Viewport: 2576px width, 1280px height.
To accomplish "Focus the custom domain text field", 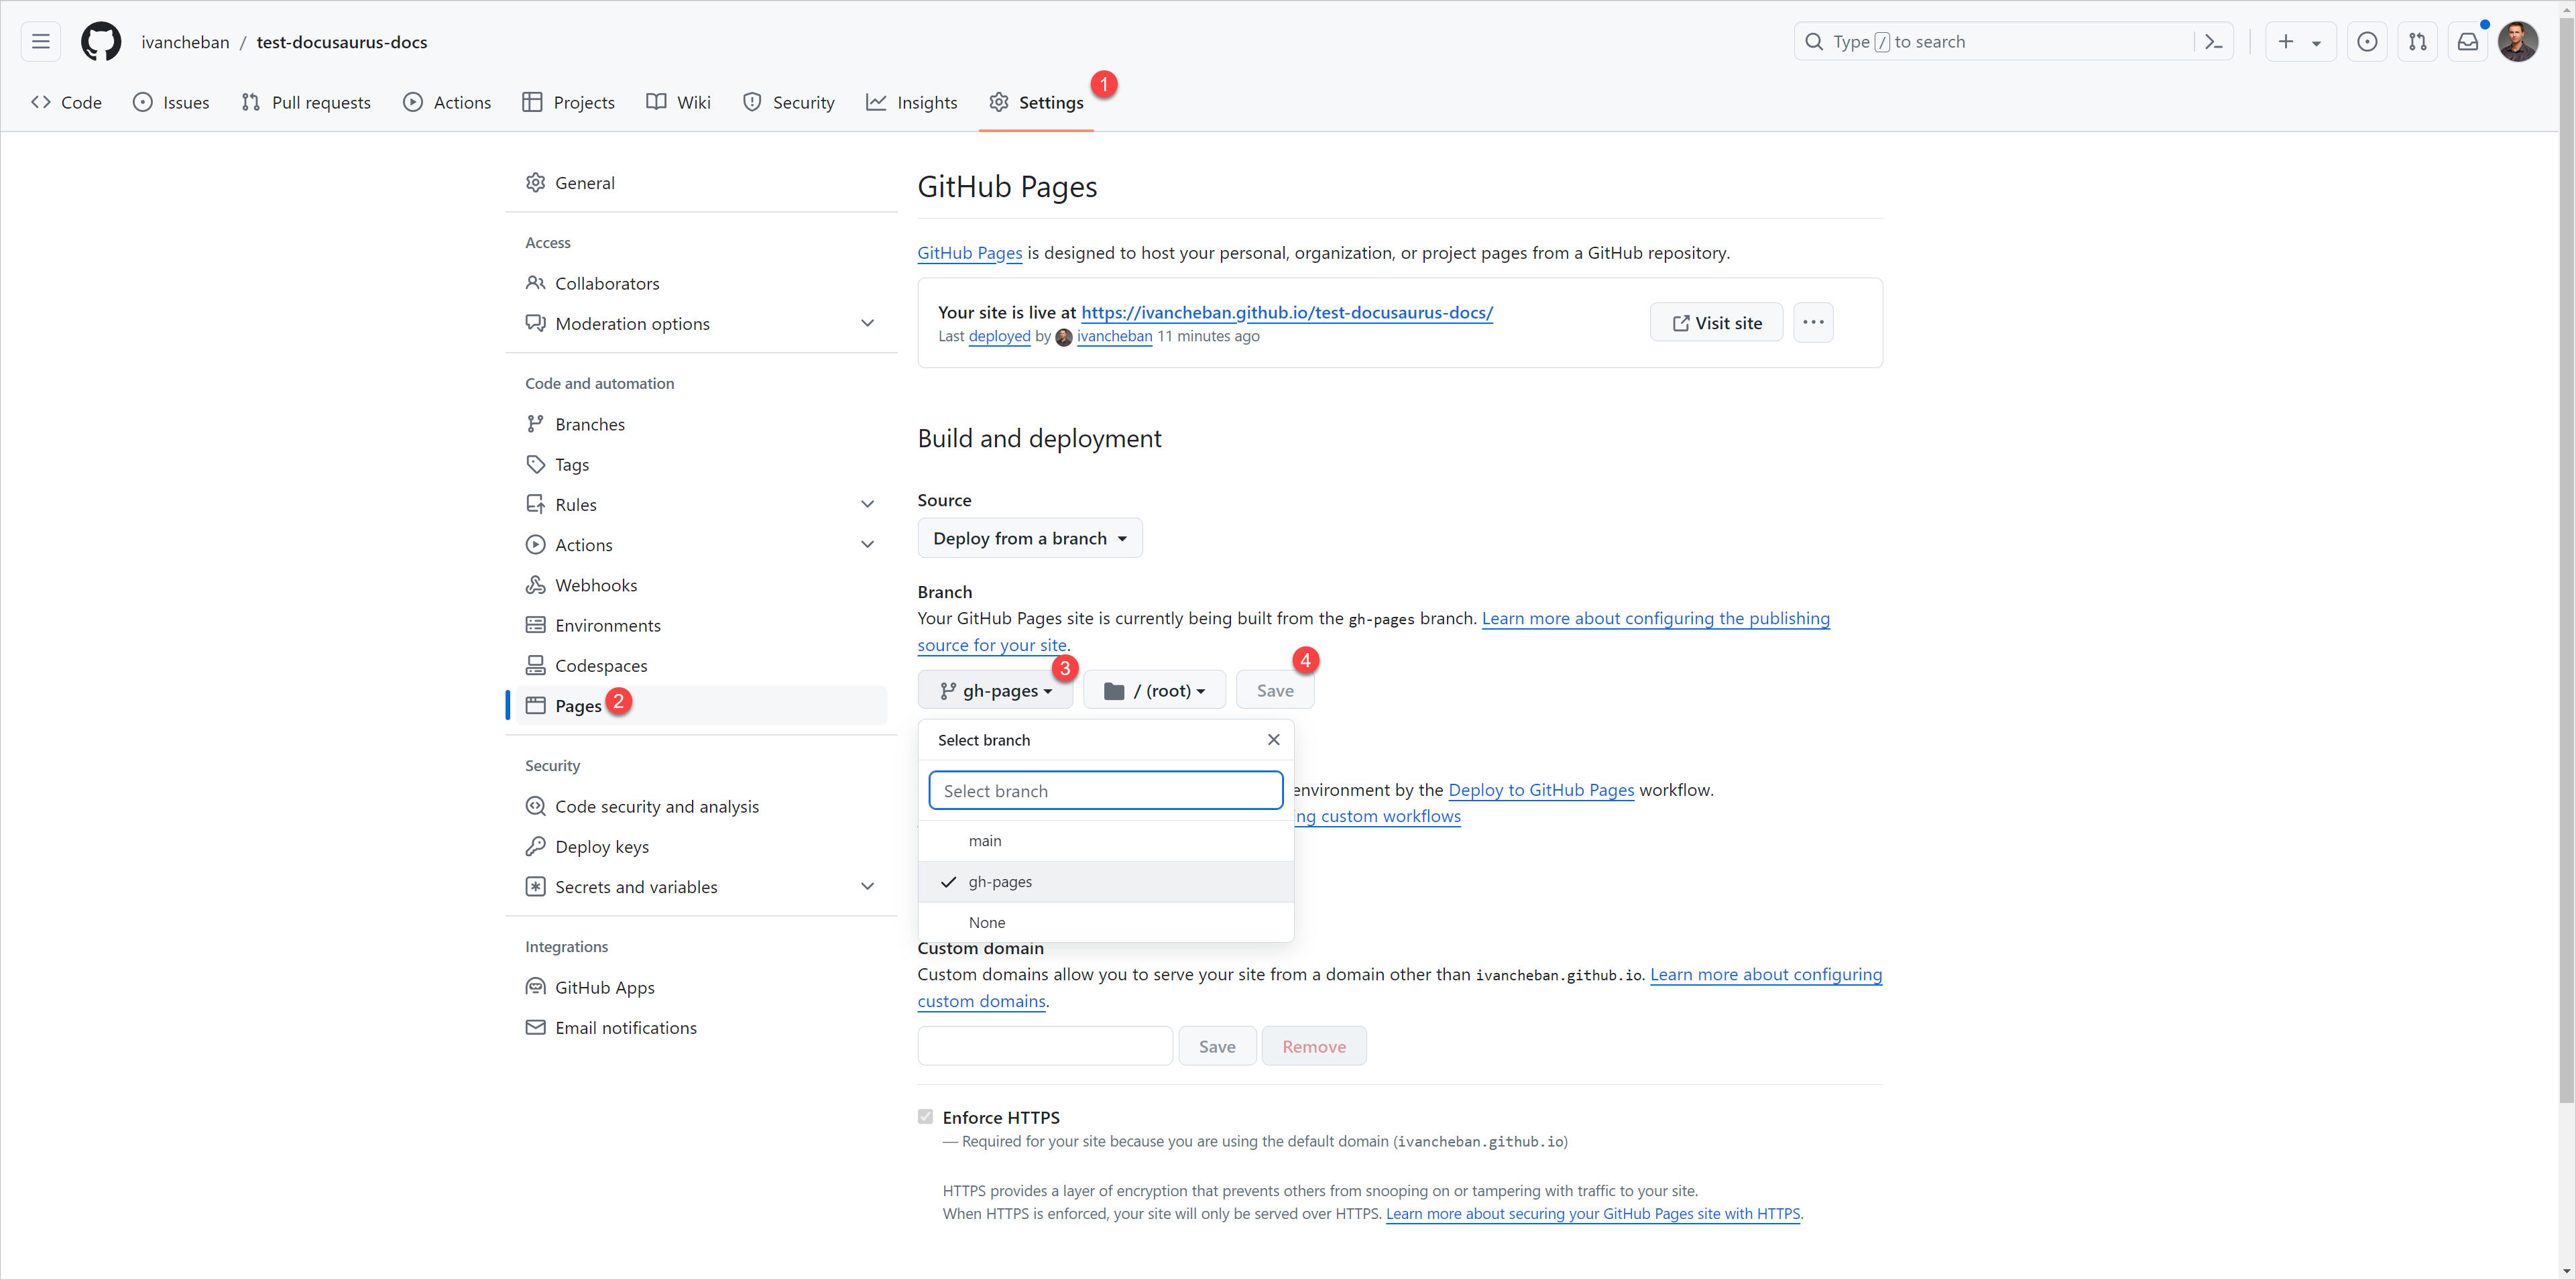I will pos(1045,1046).
